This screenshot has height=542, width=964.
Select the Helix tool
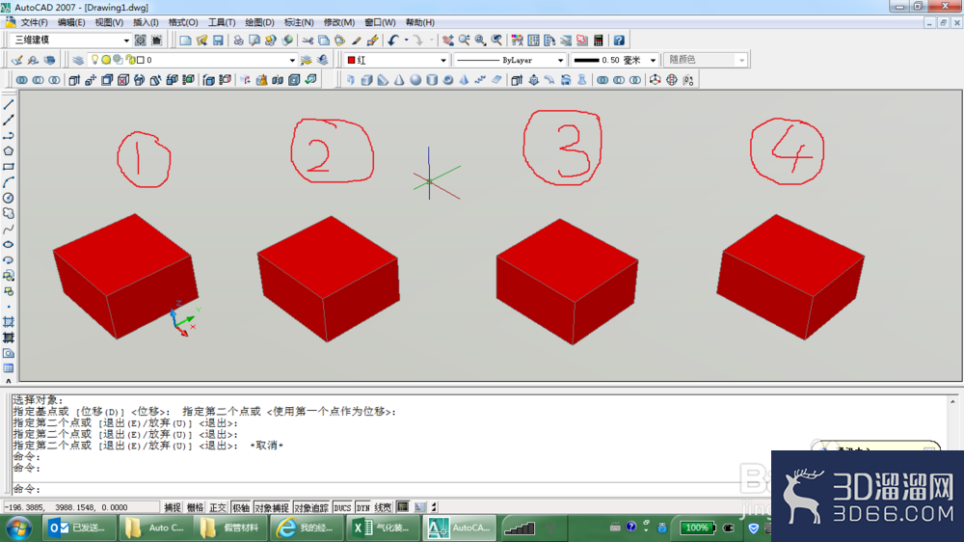coord(480,80)
